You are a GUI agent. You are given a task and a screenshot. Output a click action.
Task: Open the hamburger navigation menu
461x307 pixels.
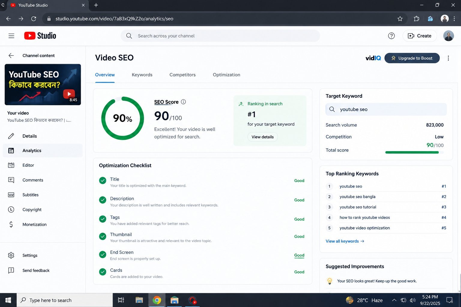[11, 36]
